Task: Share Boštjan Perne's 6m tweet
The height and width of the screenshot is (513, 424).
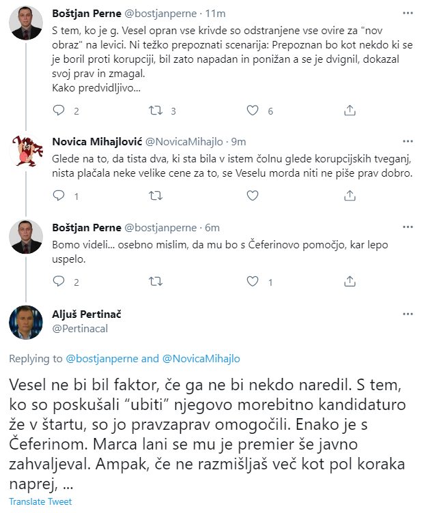Action: [x=349, y=281]
